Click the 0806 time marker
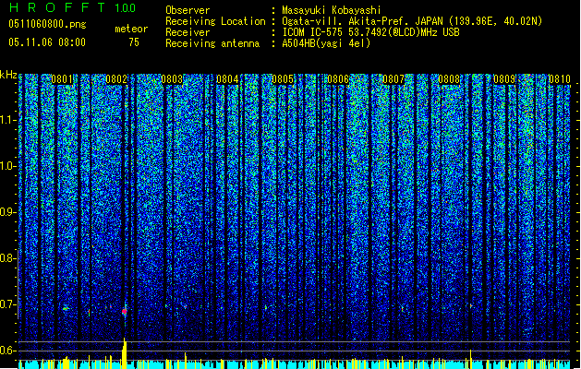Image resolution: width=581 pixels, height=369 pixels. [x=338, y=79]
